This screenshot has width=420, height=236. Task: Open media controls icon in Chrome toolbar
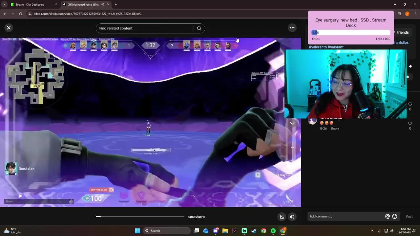pyautogui.click(x=399, y=14)
